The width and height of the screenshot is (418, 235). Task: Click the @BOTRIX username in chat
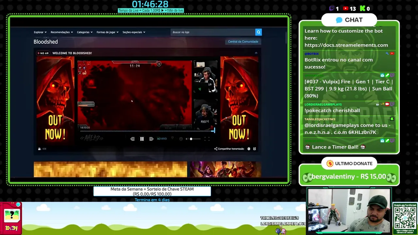click(312, 54)
